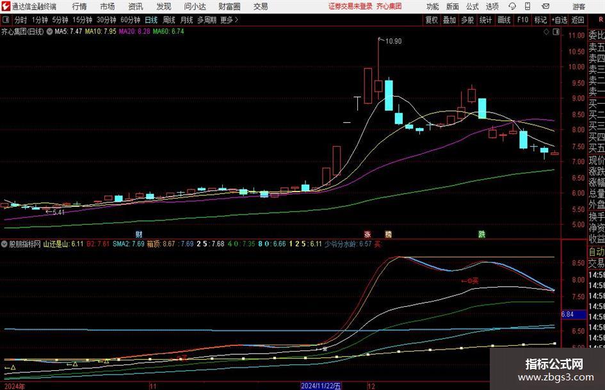The width and height of the screenshot is (605, 390).
Task: Click the MA20: 8.28 indicator value
Action: 134,31
